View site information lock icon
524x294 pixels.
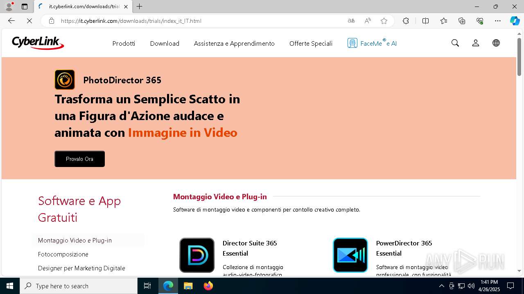point(52,21)
